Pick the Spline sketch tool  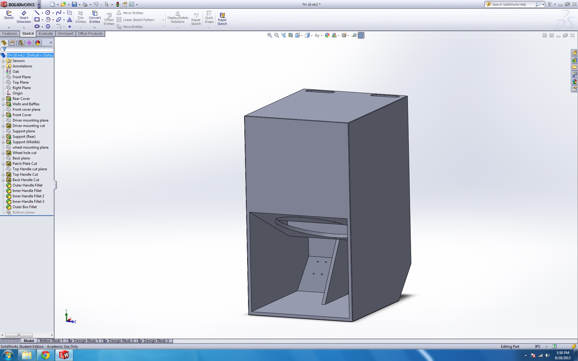[59, 13]
